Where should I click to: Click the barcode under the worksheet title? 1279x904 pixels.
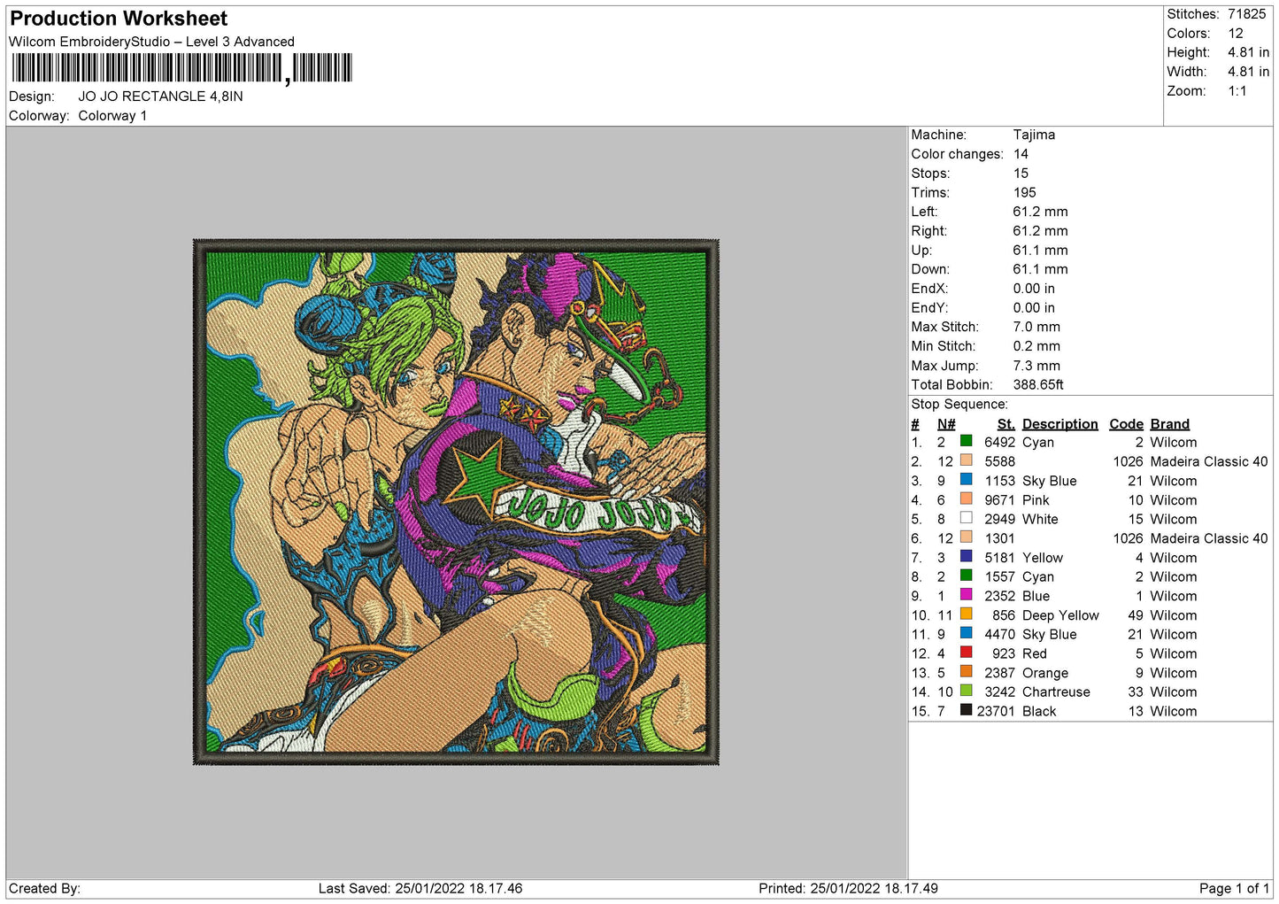click(x=181, y=68)
